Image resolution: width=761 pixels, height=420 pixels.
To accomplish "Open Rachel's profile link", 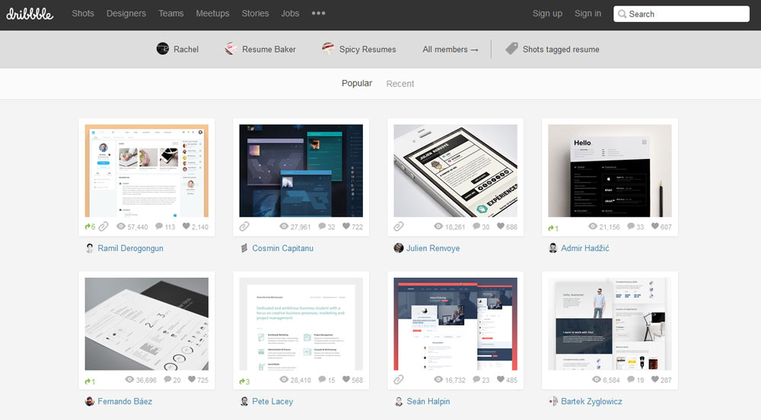I will coord(186,49).
